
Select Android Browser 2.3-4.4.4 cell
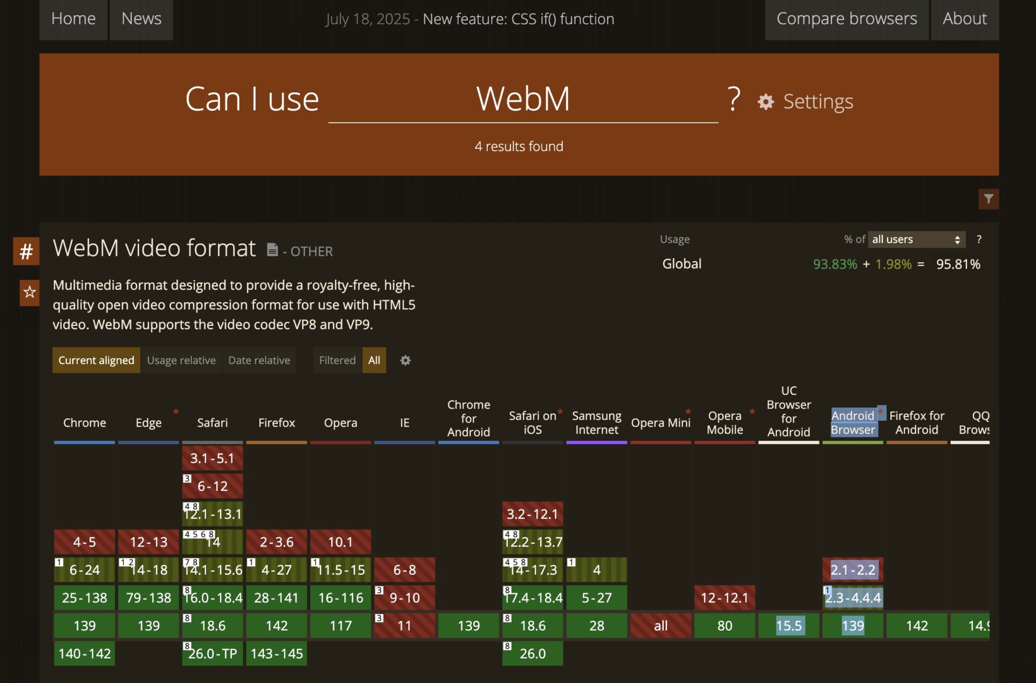pyautogui.click(x=853, y=598)
